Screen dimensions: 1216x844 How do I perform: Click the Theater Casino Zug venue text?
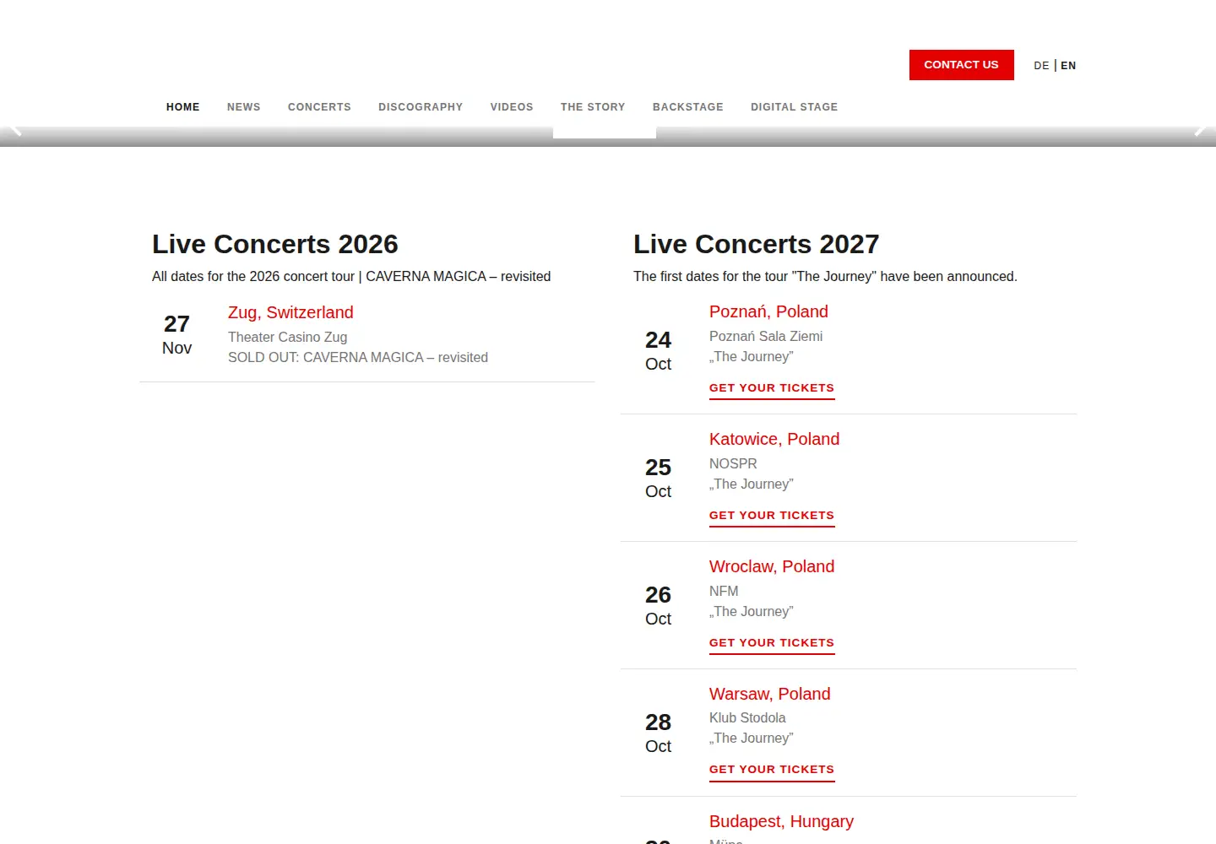288,337
